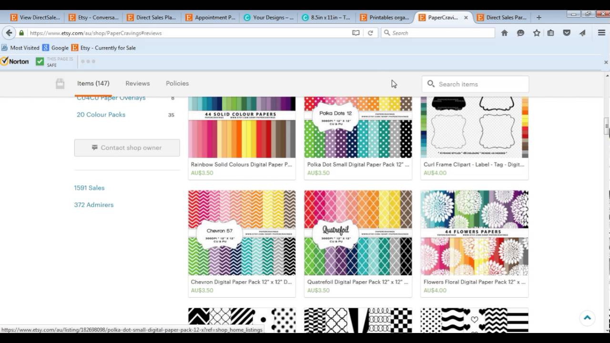Screen dimensions: 610x343
Task: Bookmark this page with the star icon
Action: pos(537,33)
